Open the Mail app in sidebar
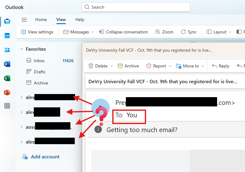The height and width of the screenshot is (172, 245). [x=7, y=21]
